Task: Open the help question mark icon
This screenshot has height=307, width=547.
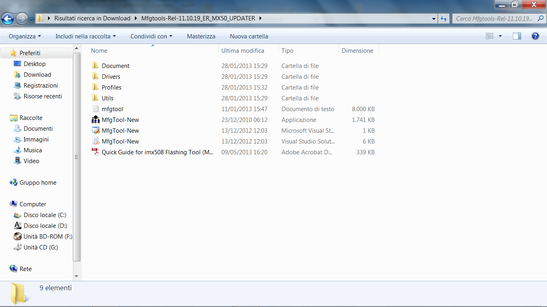Action: pos(535,36)
